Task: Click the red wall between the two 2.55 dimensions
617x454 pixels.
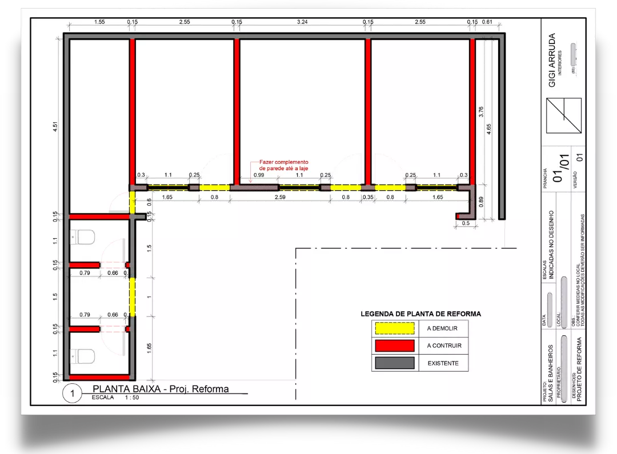Action: [237, 109]
